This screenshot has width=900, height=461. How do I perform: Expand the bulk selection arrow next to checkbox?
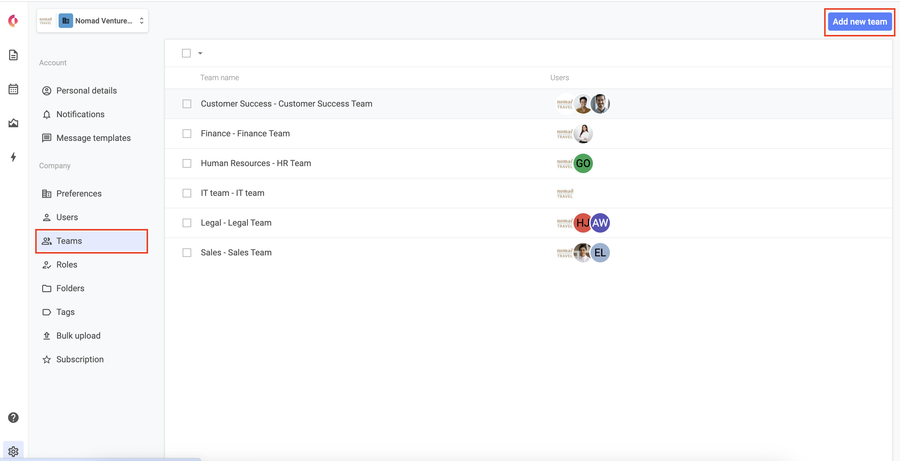pos(200,53)
